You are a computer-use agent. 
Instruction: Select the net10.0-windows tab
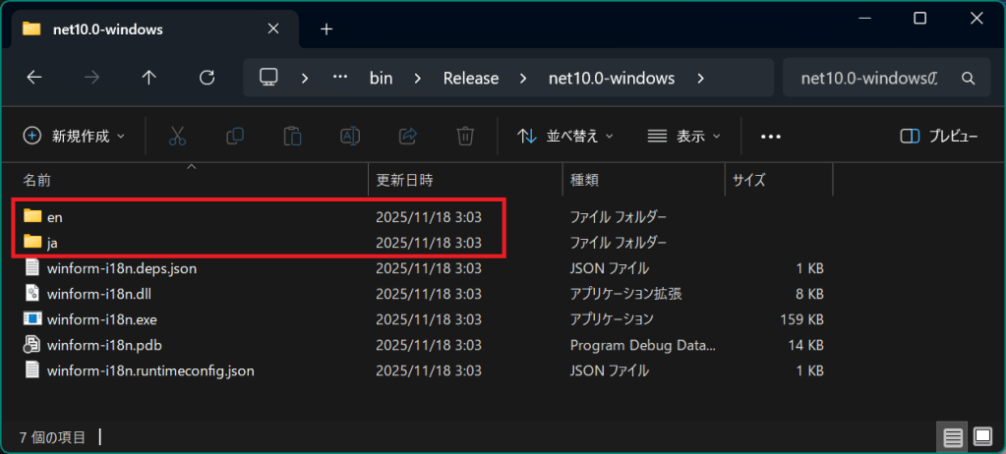[x=108, y=28]
